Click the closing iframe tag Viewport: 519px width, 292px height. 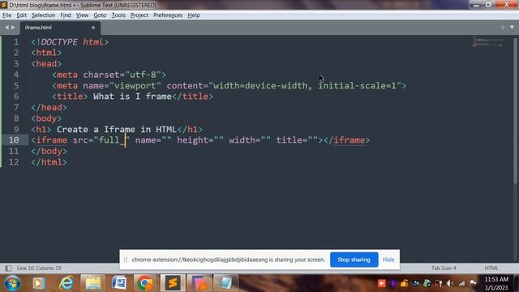pyautogui.click(x=346, y=140)
